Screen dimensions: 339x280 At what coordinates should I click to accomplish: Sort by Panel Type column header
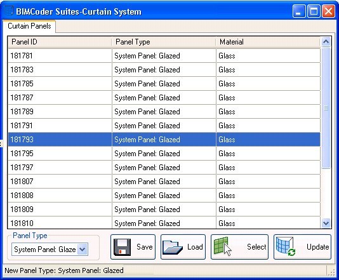coord(164,42)
